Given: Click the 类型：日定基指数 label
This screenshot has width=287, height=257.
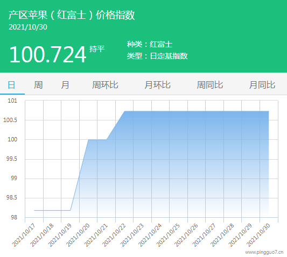Looking at the screenshot, I should (157, 56).
